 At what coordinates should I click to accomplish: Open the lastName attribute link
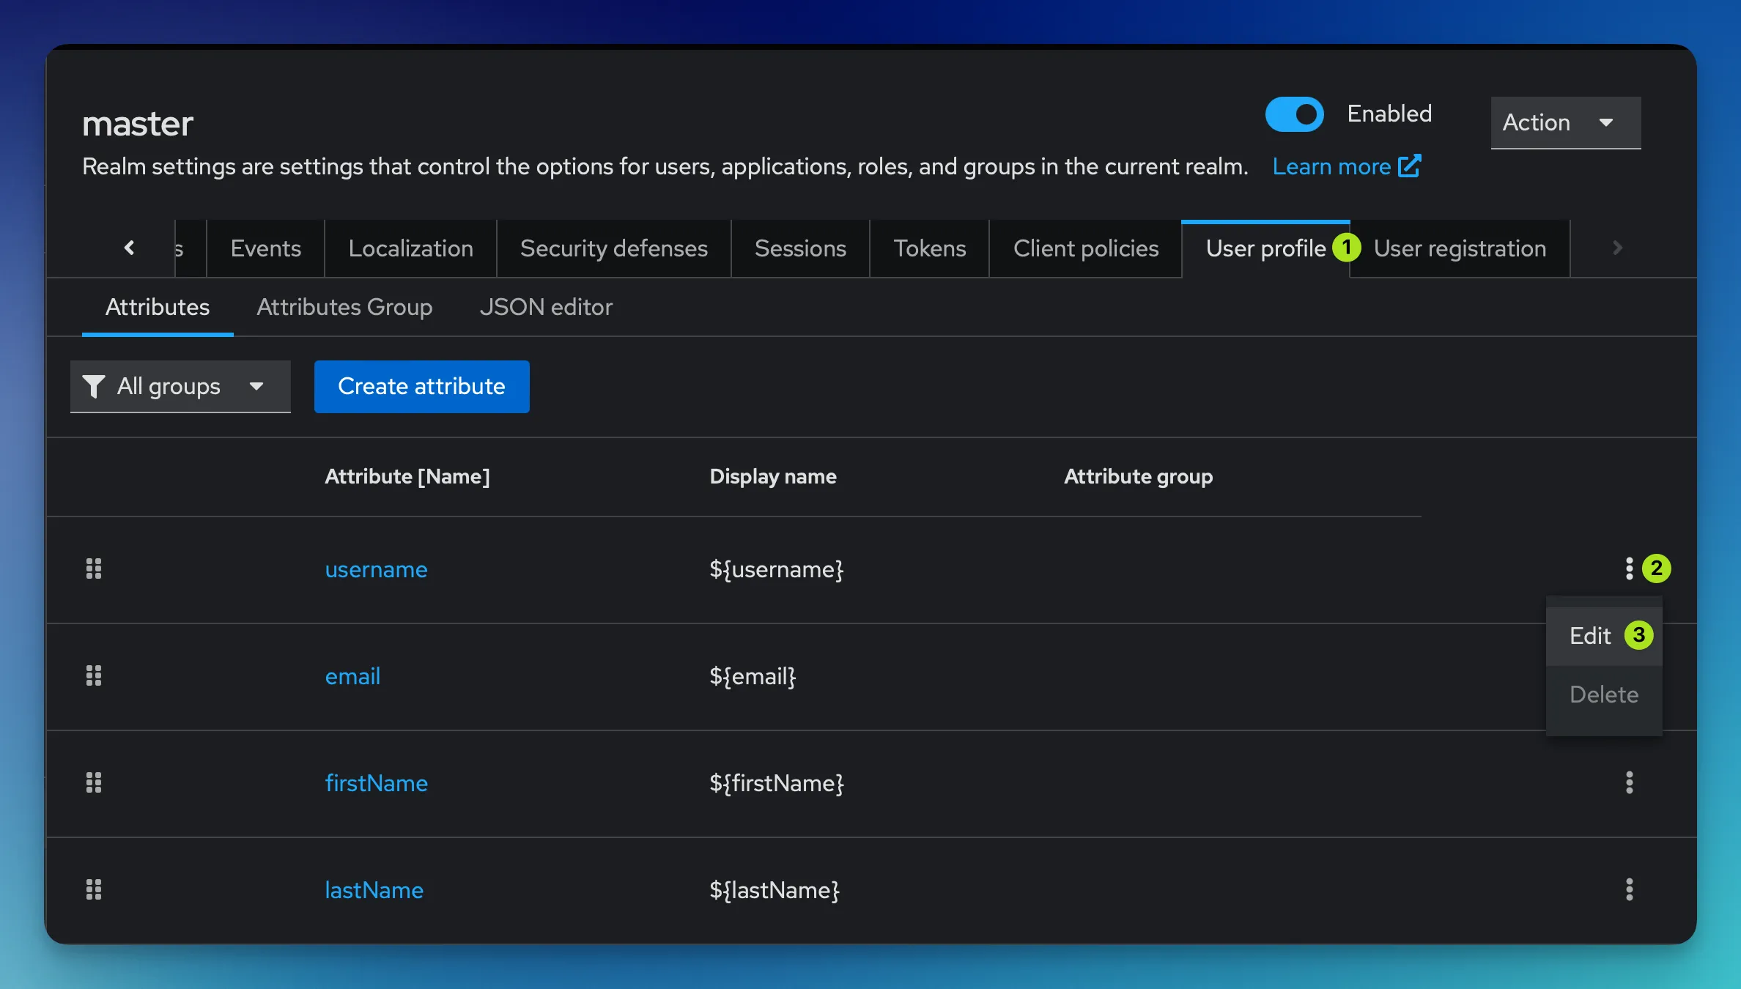coord(374,890)
